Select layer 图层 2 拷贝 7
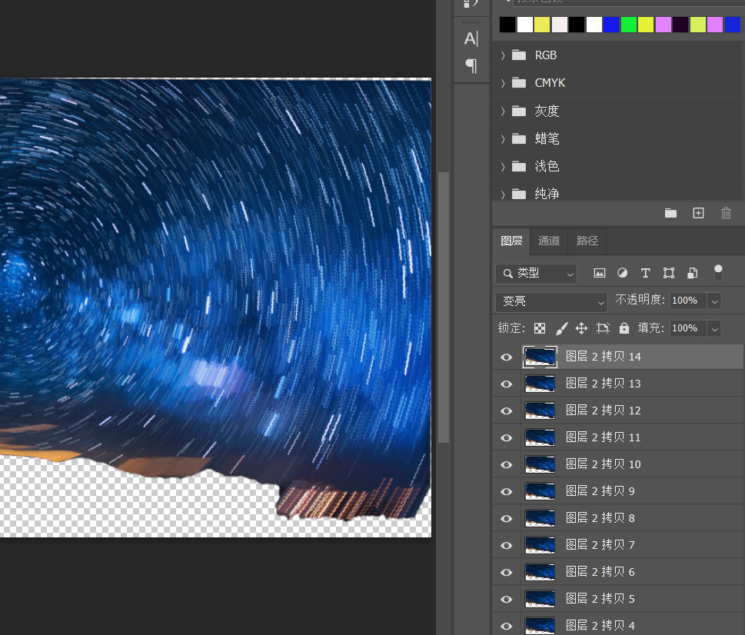 pyautogui.click(x=600, y=545)
